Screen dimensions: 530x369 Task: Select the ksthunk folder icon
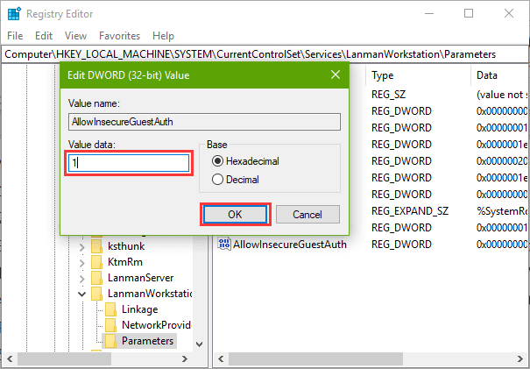96,246
